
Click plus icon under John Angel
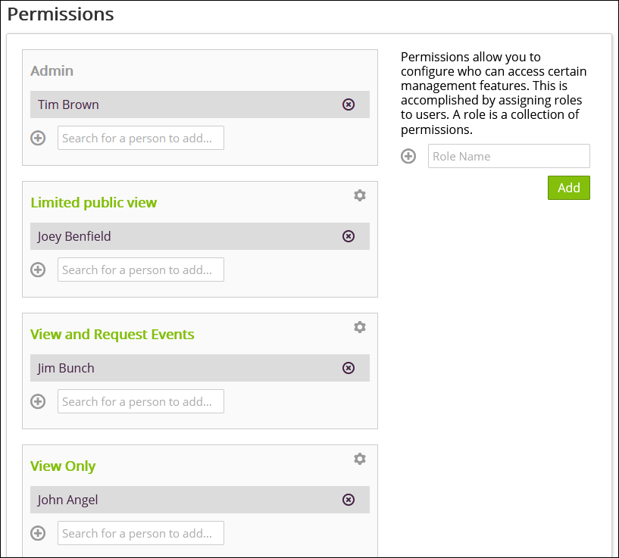tap(38, 533)
